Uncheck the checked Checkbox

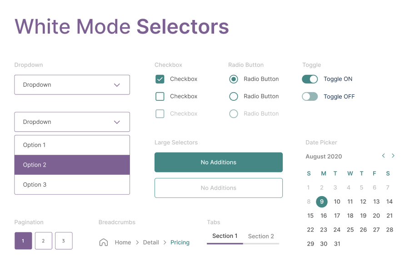160,79
